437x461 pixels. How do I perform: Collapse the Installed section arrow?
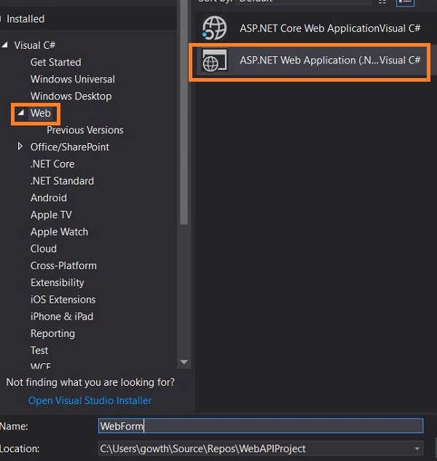click(x=2, y=18)
